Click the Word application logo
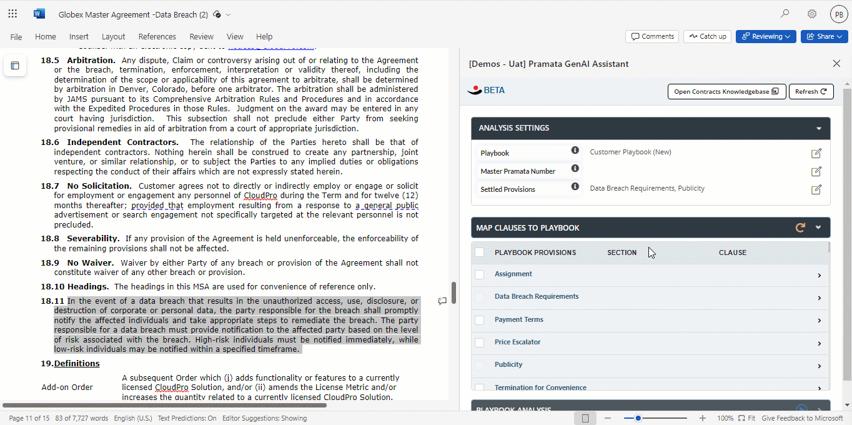The image size is (852, 425). coord(39,14)
